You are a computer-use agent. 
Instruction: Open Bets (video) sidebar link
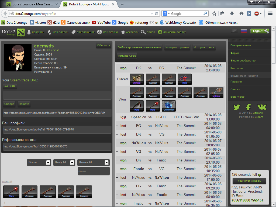[238, 97]
